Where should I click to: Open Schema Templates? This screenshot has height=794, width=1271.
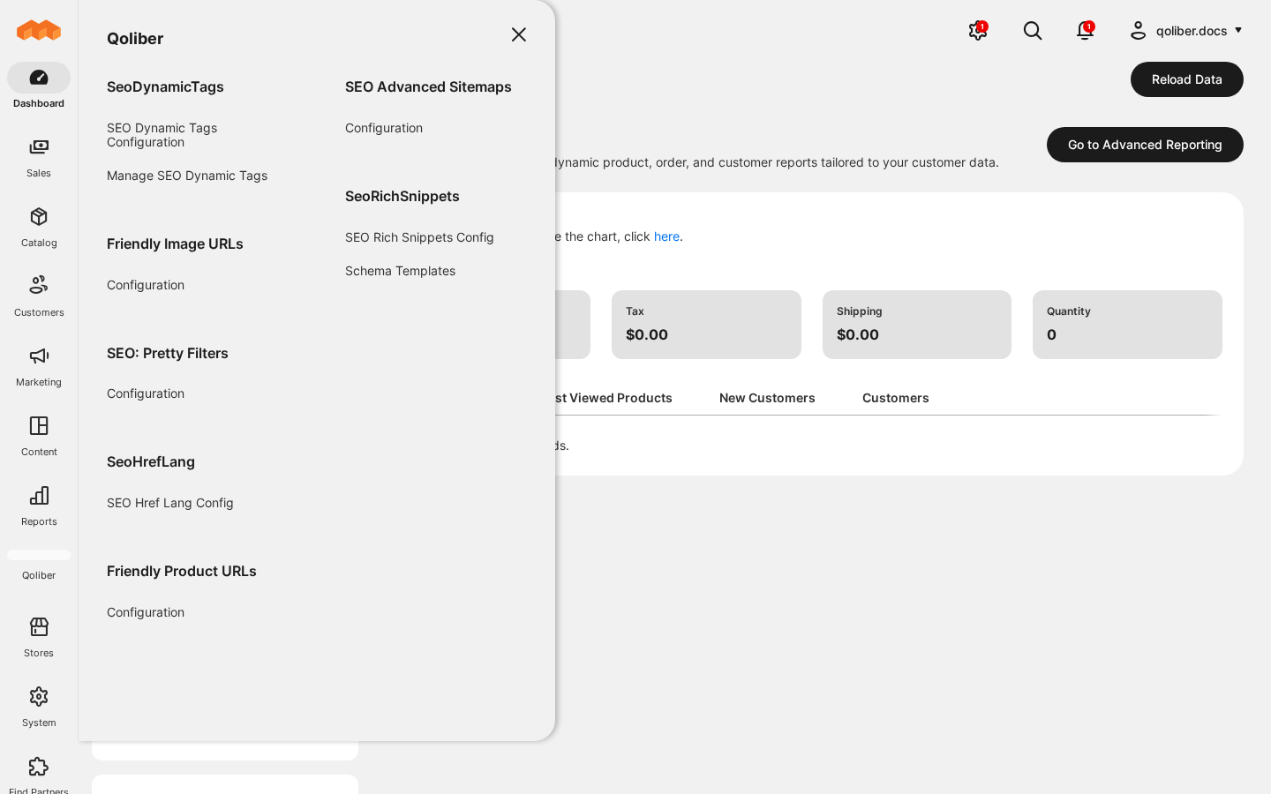(x=401, y=271)
